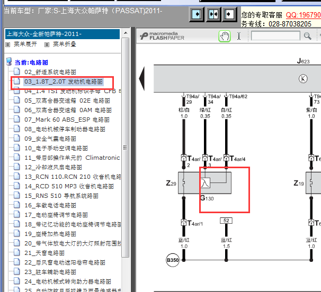
Task: Click the document icon beside 16_车载电话电路图
Action: coord(17,205)
